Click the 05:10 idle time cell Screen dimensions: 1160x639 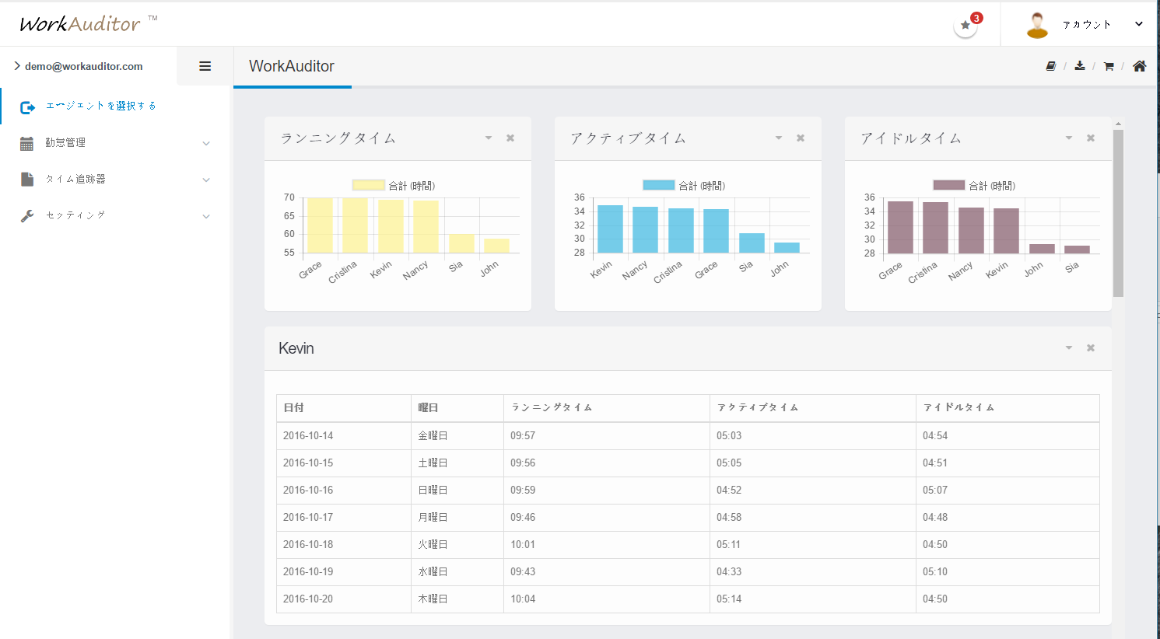pyautogui.click(x=1008, y=572)
